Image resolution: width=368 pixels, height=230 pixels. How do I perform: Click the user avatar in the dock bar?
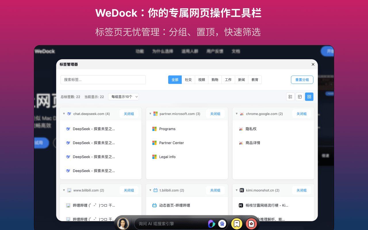[123, 223]
